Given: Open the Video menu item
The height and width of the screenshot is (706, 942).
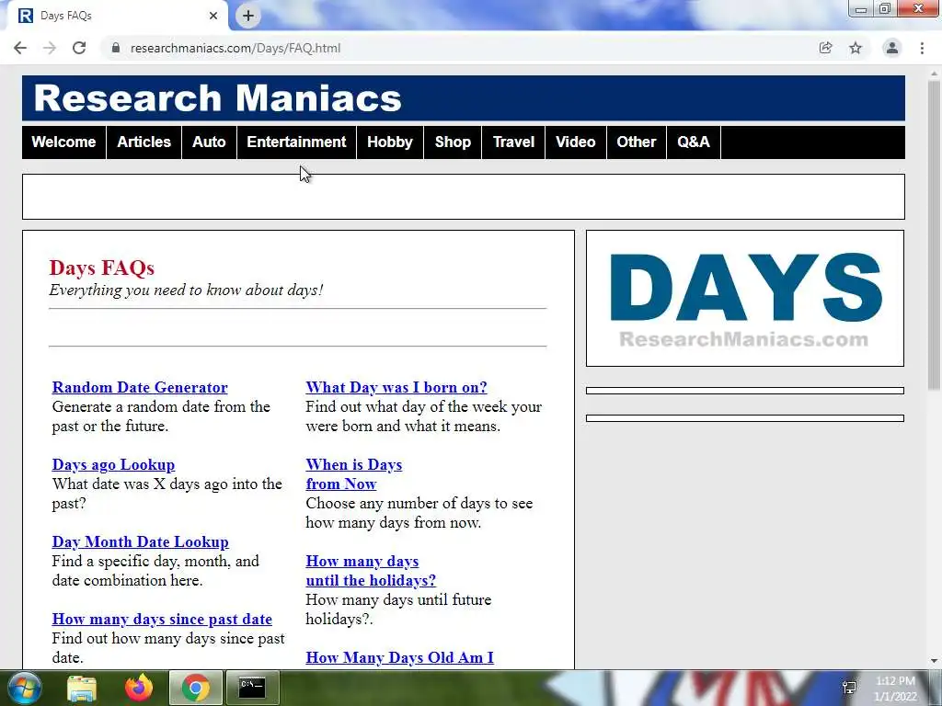Looking at the screenshot, I should pos(576,142).
